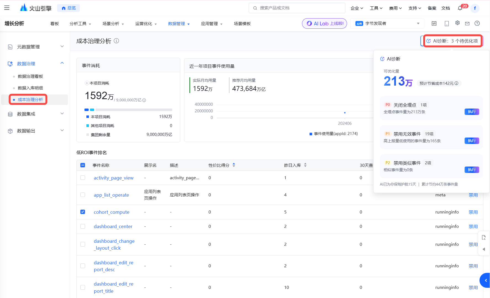The height and width of the screenshot is (298, 490).
Task: Click the list panel icon in toolbar
Action: click(x=434, y=23)
